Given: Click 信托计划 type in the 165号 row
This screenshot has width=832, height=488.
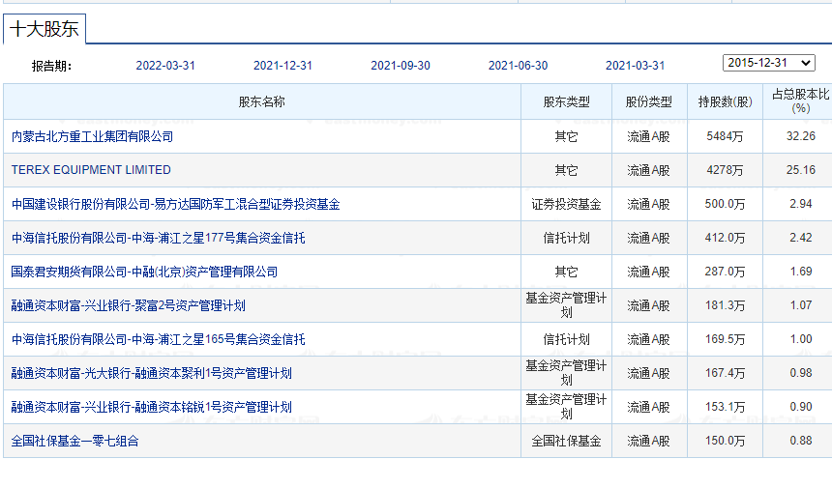Looking at the screenshot, I should 566,339.
